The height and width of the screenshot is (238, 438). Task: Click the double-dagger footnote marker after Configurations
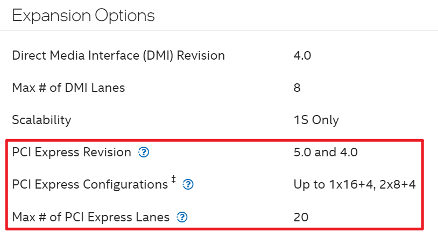tap(173, 180)
